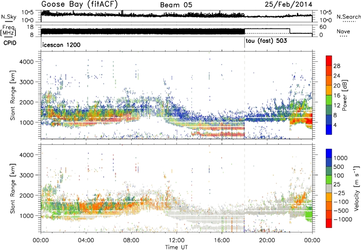Screen dimensions: 361x250
Task: Click the 12:00 tick on time axis
Action: (x=176, y=241)
